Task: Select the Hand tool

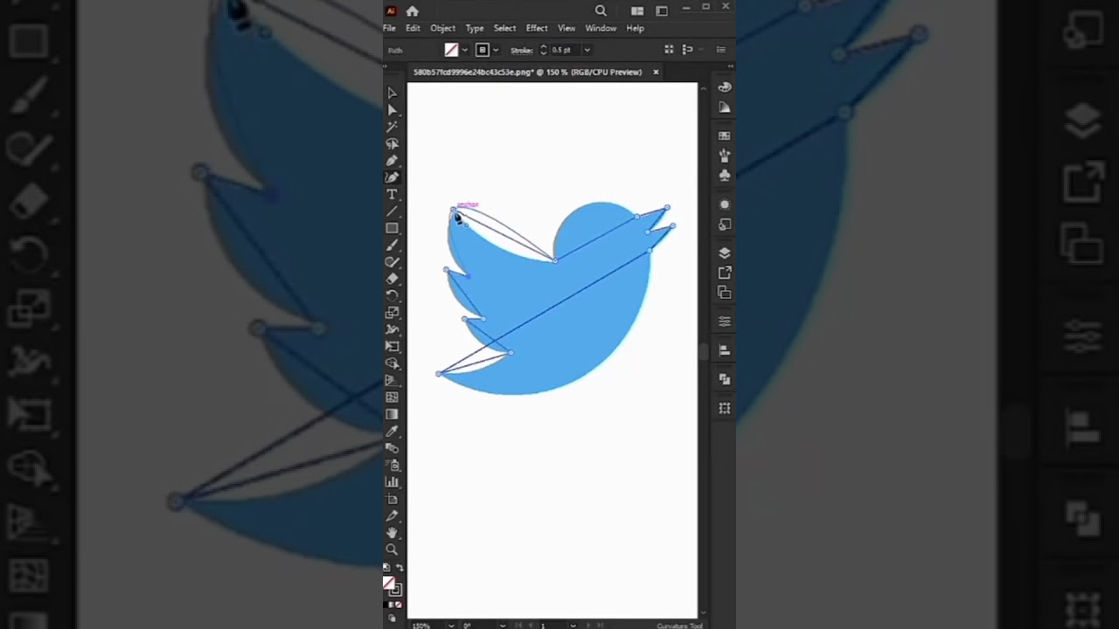Action: pos(392,533)
